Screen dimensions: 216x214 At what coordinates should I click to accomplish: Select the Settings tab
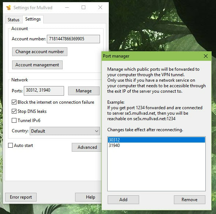[33, 19]
